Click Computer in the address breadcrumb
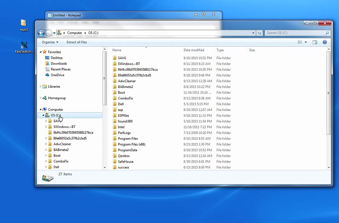 (75, 33)
